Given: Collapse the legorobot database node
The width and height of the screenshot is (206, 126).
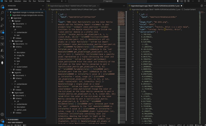Looking at the screenshot, I should point(9,18).
